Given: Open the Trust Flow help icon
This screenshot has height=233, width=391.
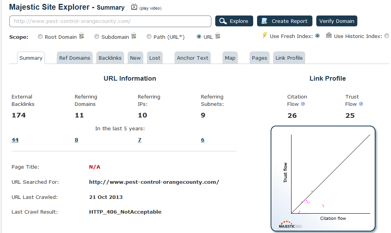Looking at the screenshot, I should pyautogui.click(x=361, y=104).
